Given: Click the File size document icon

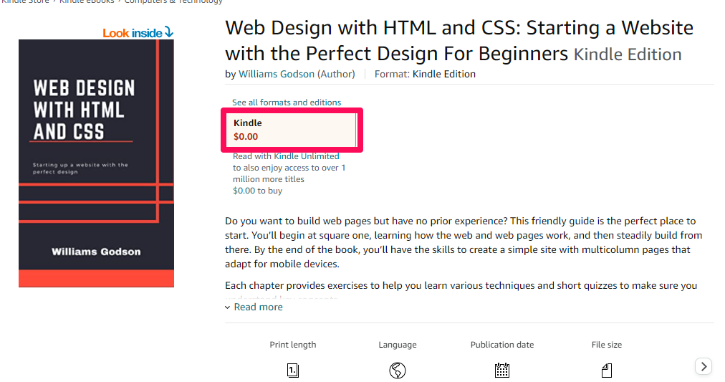Looking at the screenshot, I should tap(607, 371).
